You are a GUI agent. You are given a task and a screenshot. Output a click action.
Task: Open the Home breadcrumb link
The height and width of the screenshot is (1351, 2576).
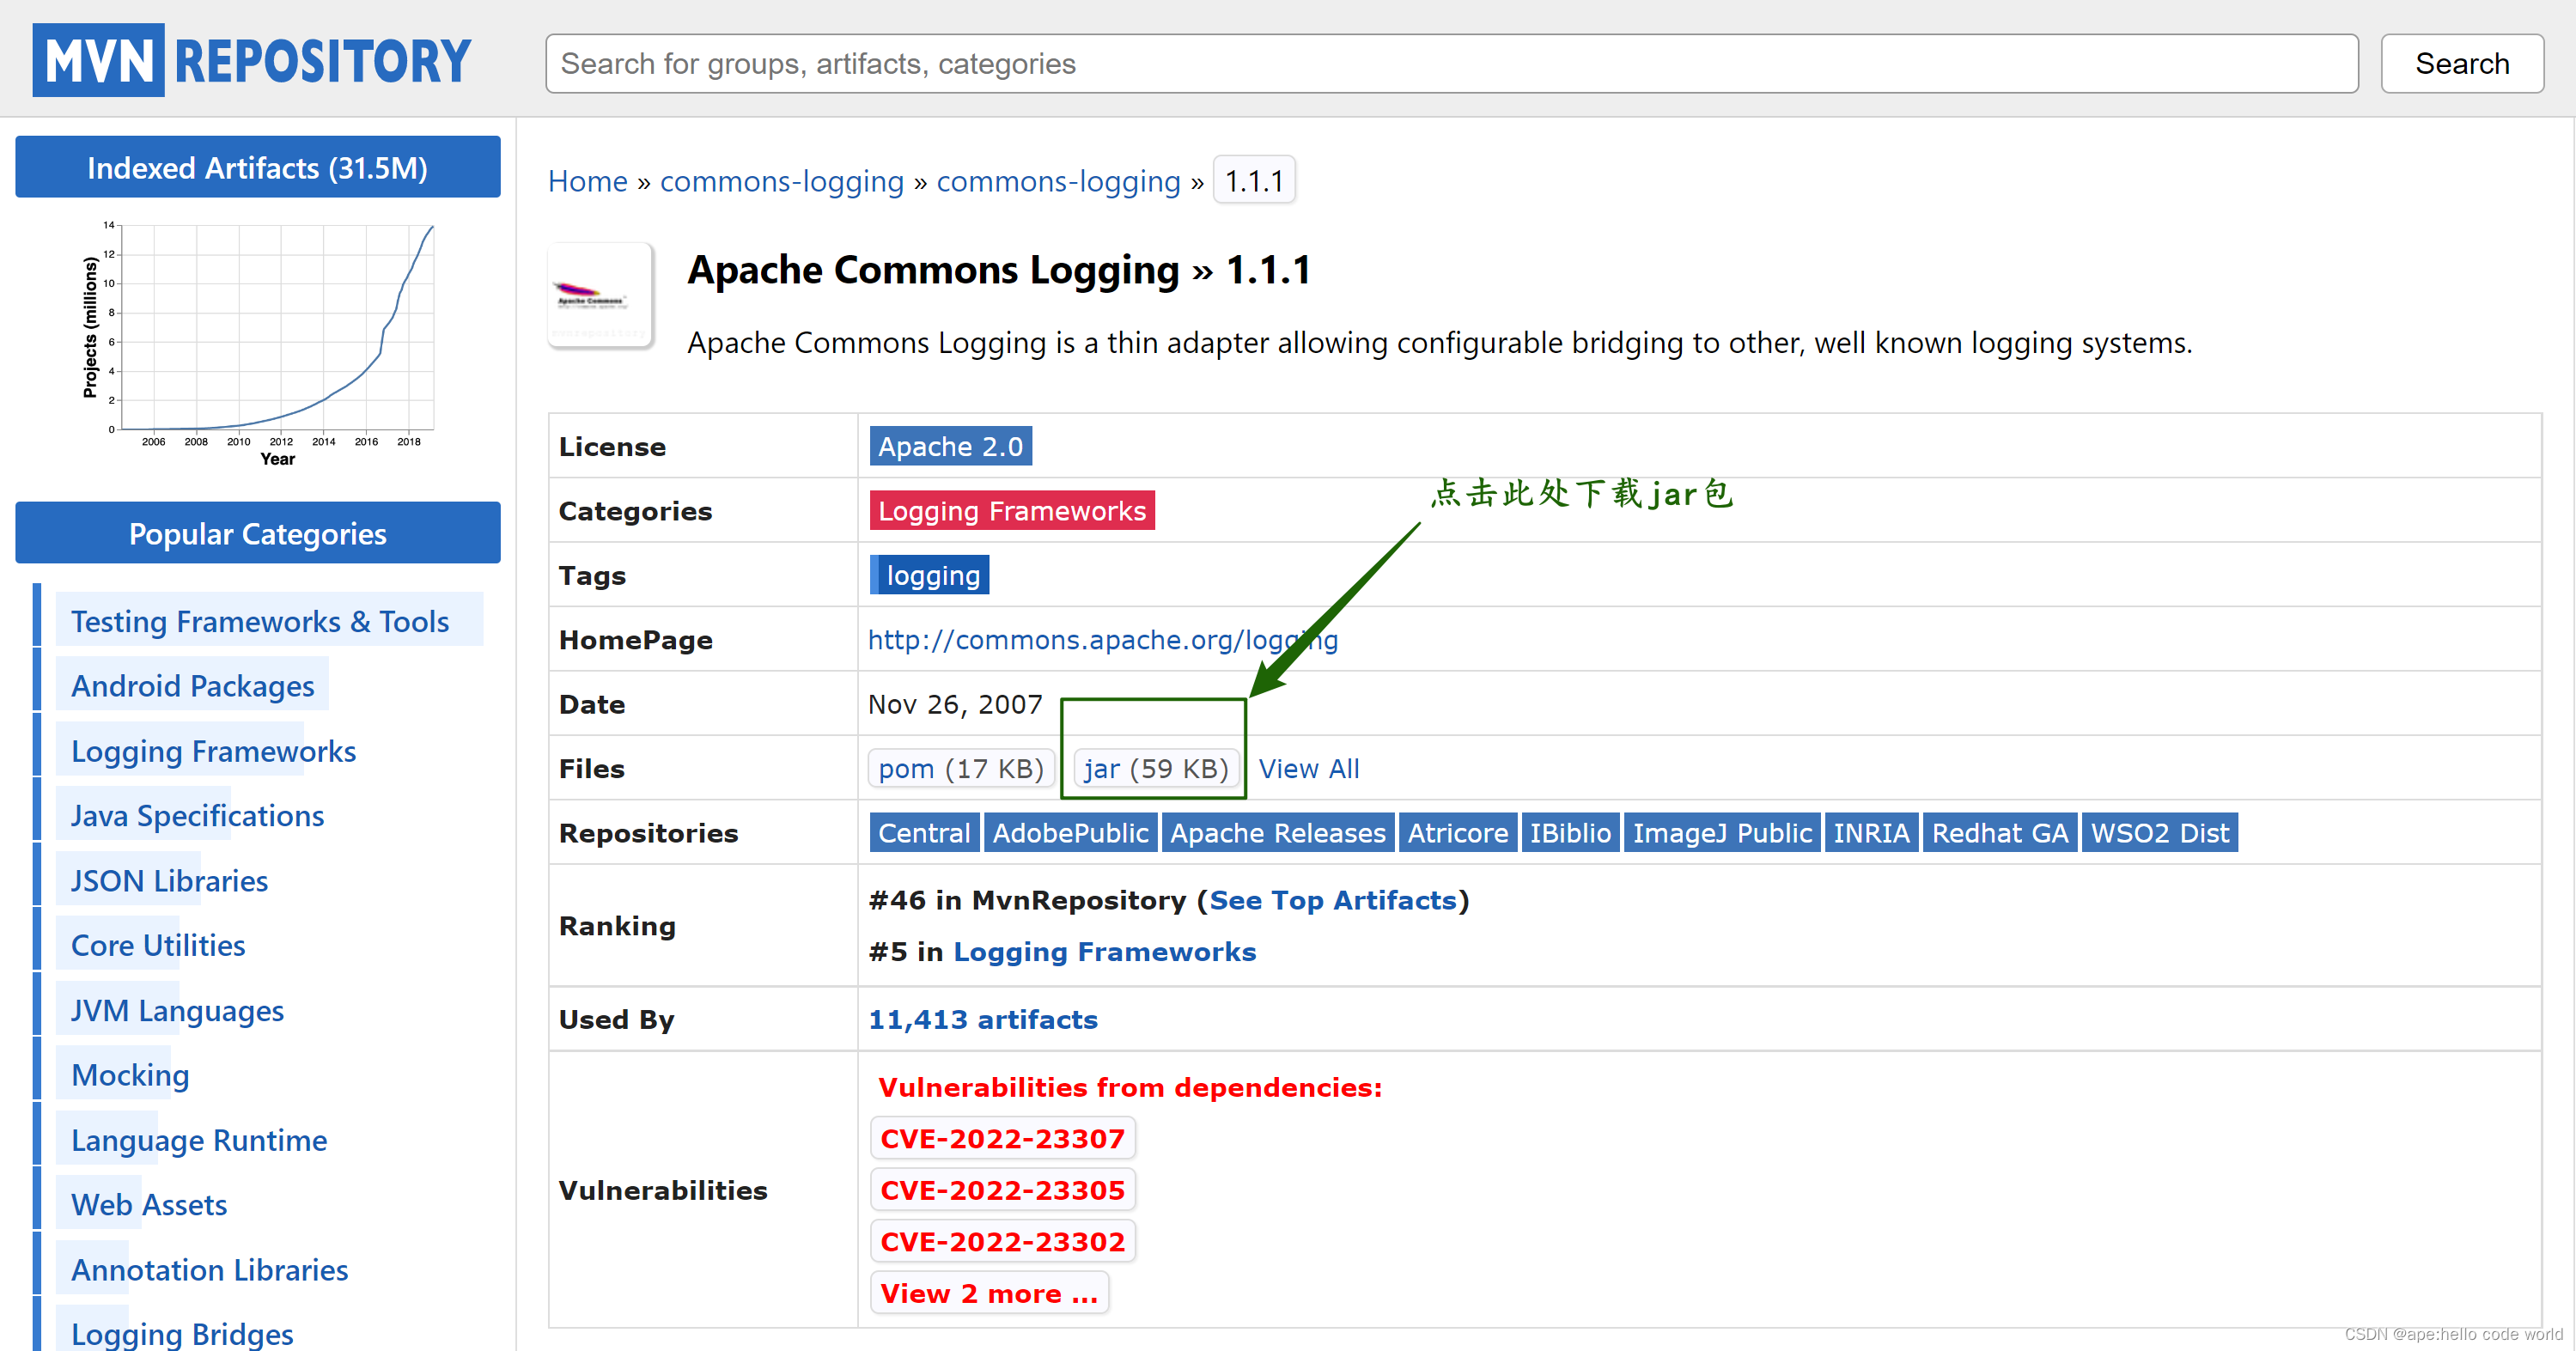point(587,181)
